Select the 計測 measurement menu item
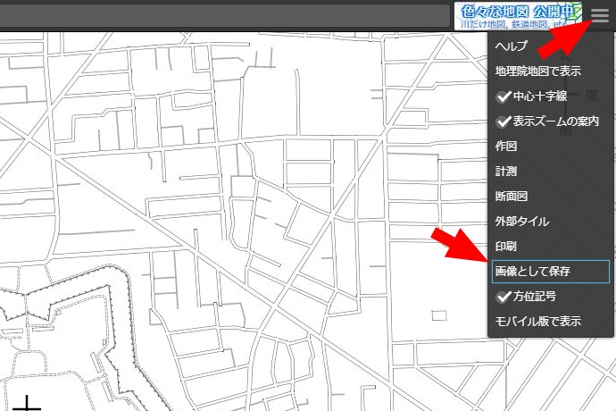 [x=506, y=171]
